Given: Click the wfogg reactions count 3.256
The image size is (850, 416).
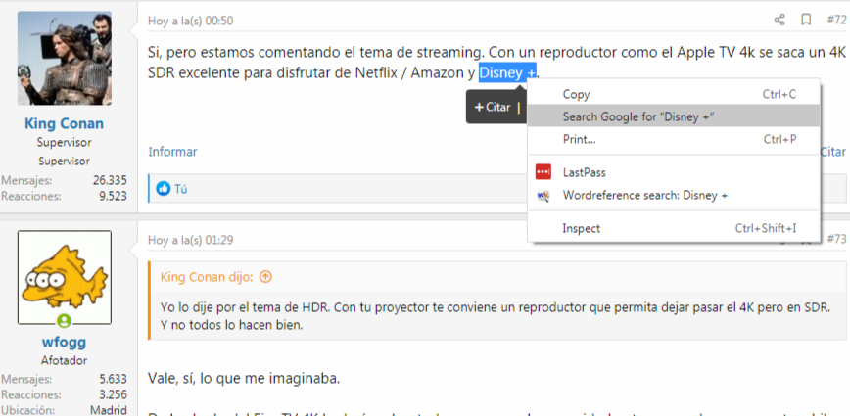Looking at the screenshot, I should (x=113, y=394).
